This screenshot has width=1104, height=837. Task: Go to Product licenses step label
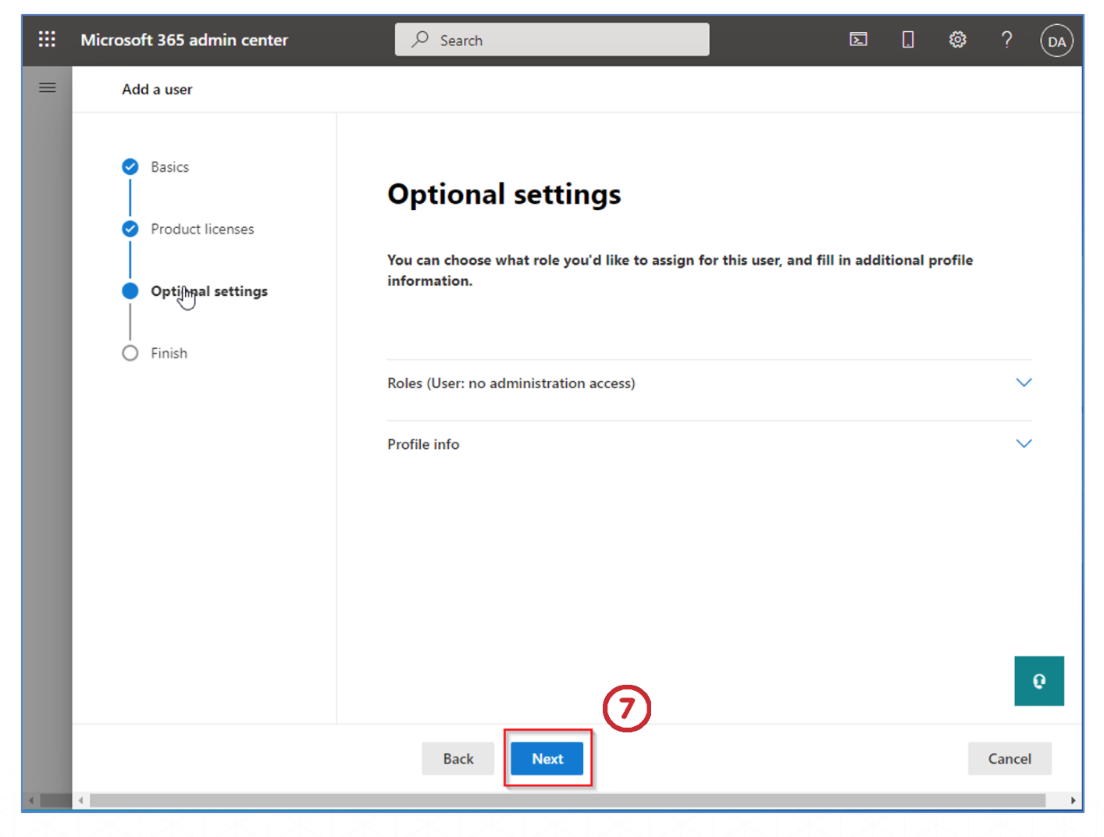pyautogui.click(x=202, y=230)
